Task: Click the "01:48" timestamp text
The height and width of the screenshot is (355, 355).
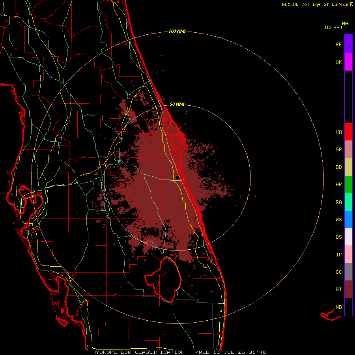Action: pyautogui.click(x=257, y=352)
